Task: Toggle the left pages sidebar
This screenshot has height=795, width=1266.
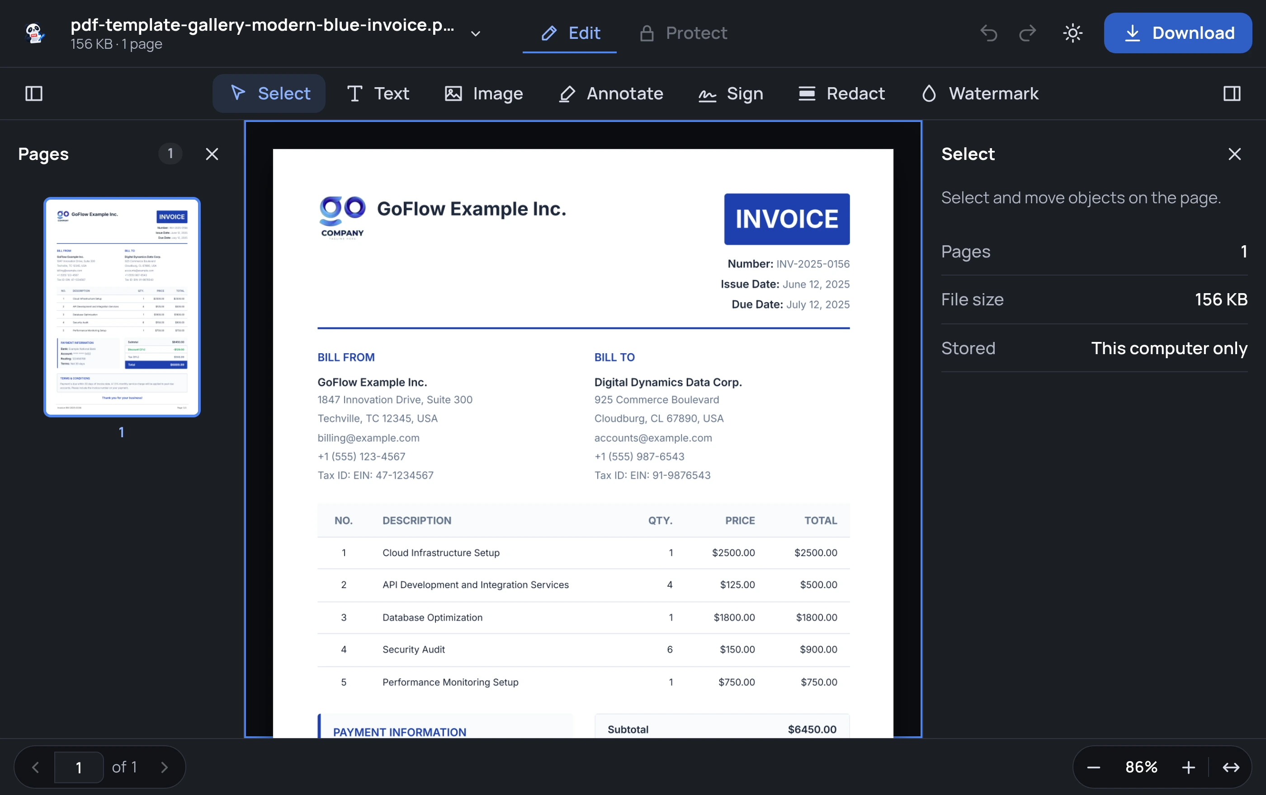Action: [34, 94]
